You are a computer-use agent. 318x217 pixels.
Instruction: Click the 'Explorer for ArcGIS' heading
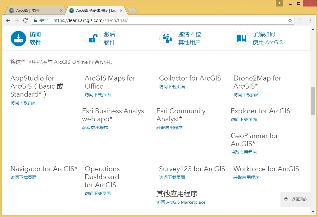coord(261,111)
